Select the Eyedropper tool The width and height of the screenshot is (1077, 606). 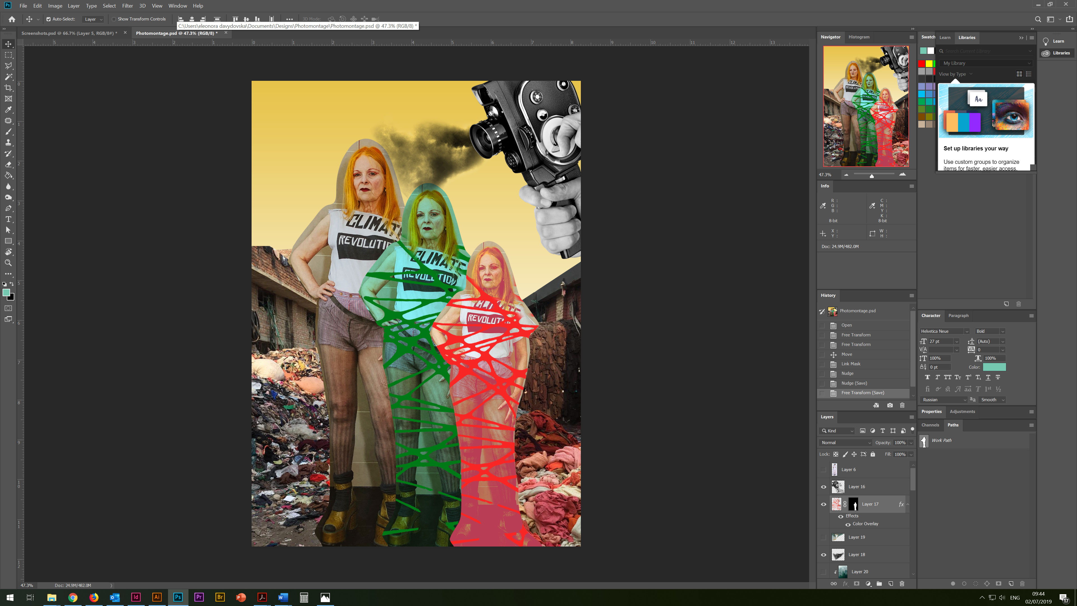[8, 110]
